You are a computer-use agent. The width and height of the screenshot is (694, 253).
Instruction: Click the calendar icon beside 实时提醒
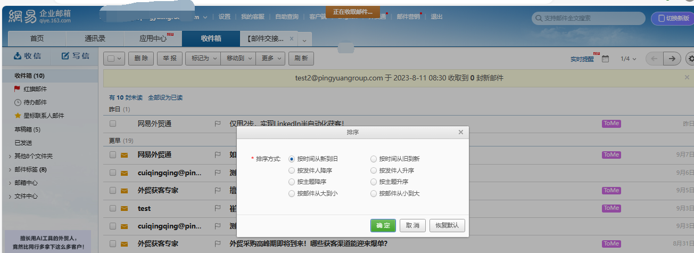click(605, 59)
